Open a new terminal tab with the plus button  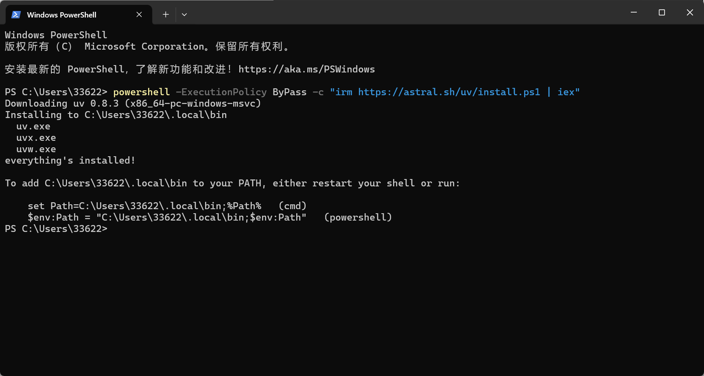pos(166,14)
